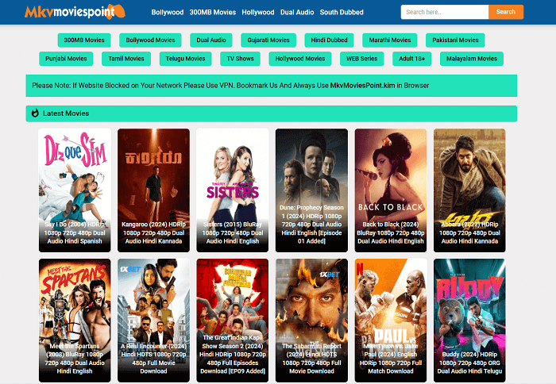Open Bollywood in the top navigation
This screenshot has width=556, height=384.
tap(168, 12)
